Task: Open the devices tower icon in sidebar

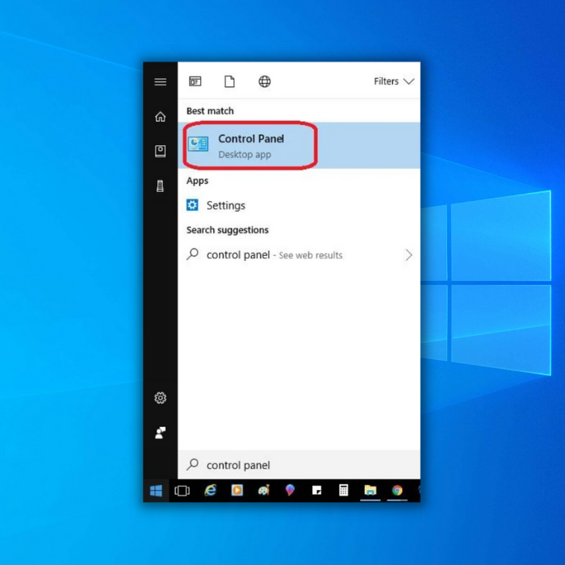Action: [161, 186]
